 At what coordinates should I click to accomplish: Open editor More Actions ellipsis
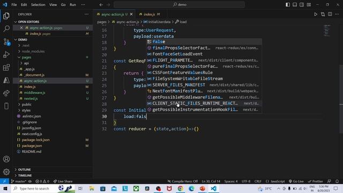pyautogui.click(x=337, y=14)
